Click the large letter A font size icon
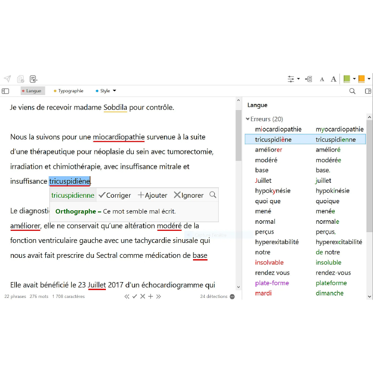 [333, 79]
